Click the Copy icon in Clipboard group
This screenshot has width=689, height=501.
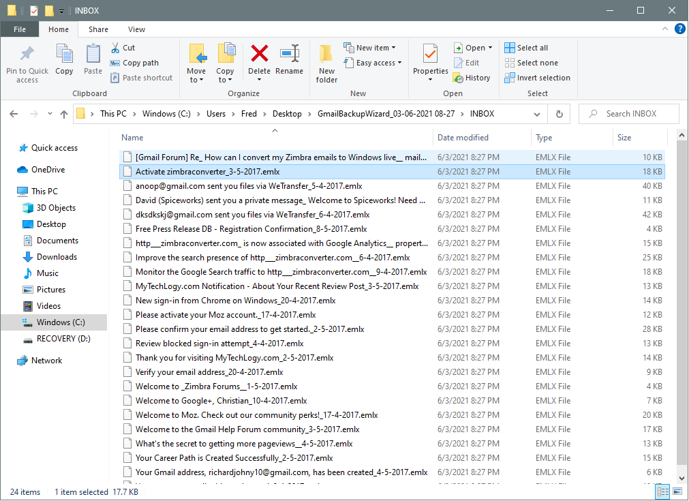click(x=64, y=59)
